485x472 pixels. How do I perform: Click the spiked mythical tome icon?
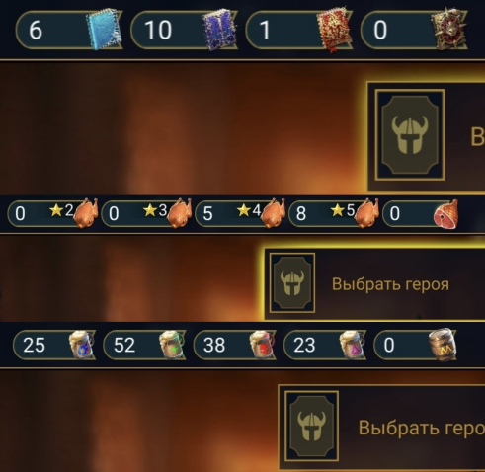[449, 30]
